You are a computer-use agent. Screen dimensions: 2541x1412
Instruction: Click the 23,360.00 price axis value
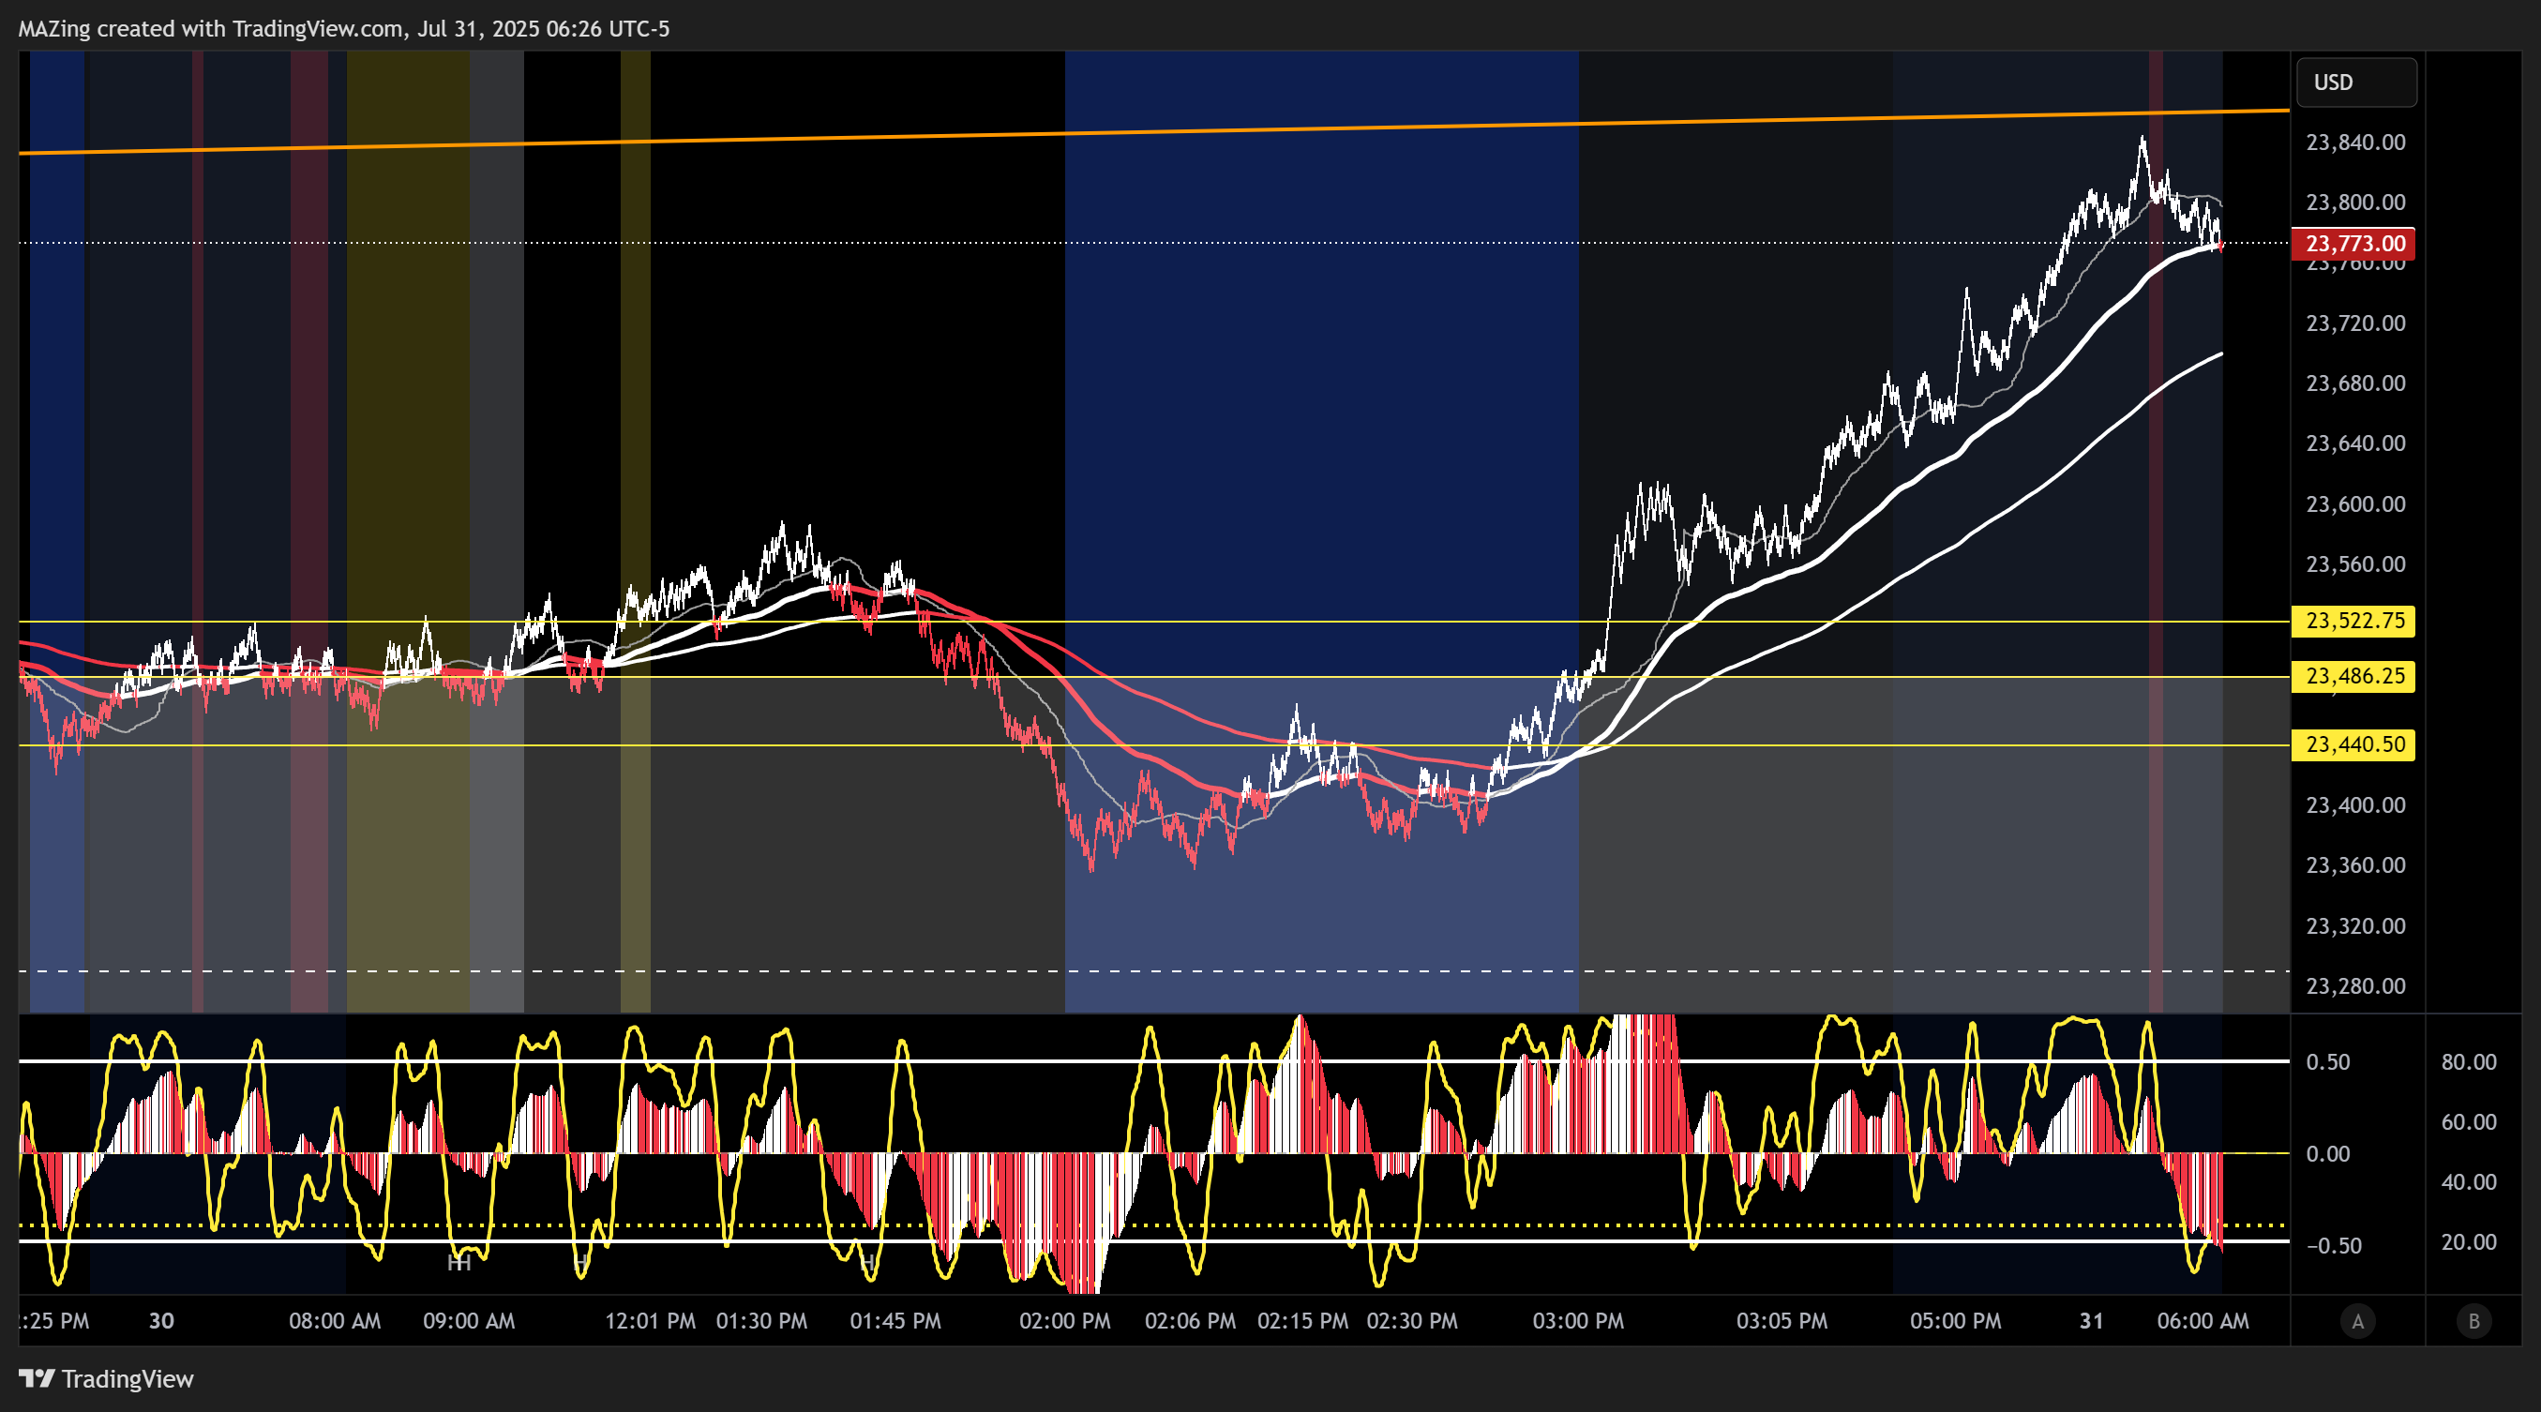click(x=2355, y=865)
